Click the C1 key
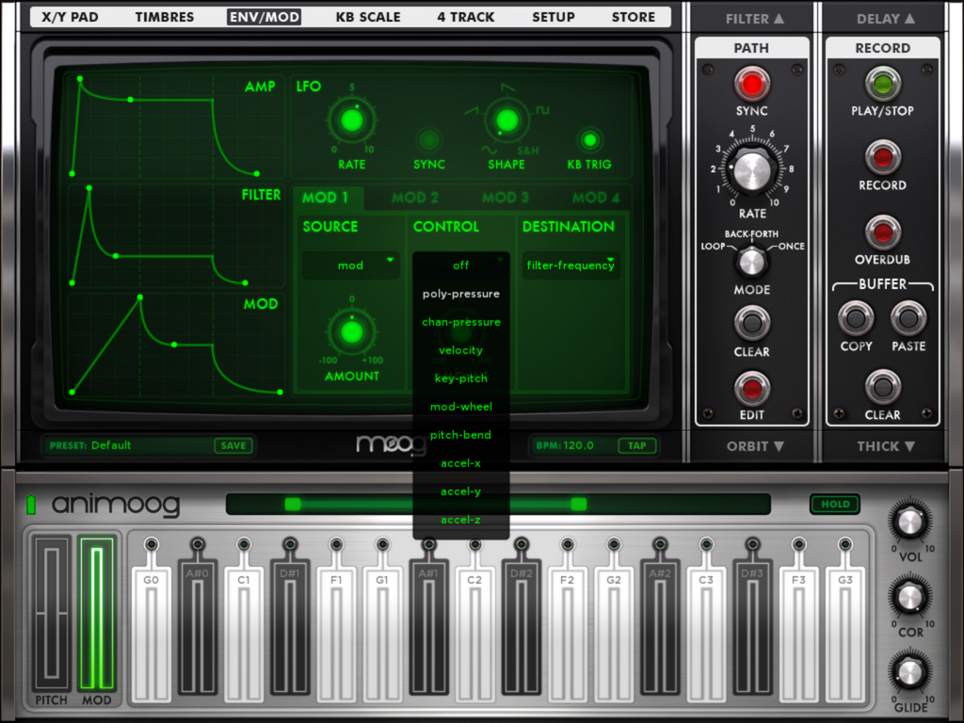This screenshot has width=964, height=723. pyautogui.click(x=244, y=634)
